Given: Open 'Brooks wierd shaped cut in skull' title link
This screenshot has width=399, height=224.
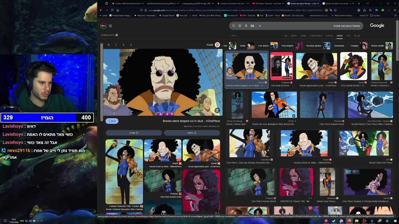Looking at the screenshot, I should coord(191,121).
